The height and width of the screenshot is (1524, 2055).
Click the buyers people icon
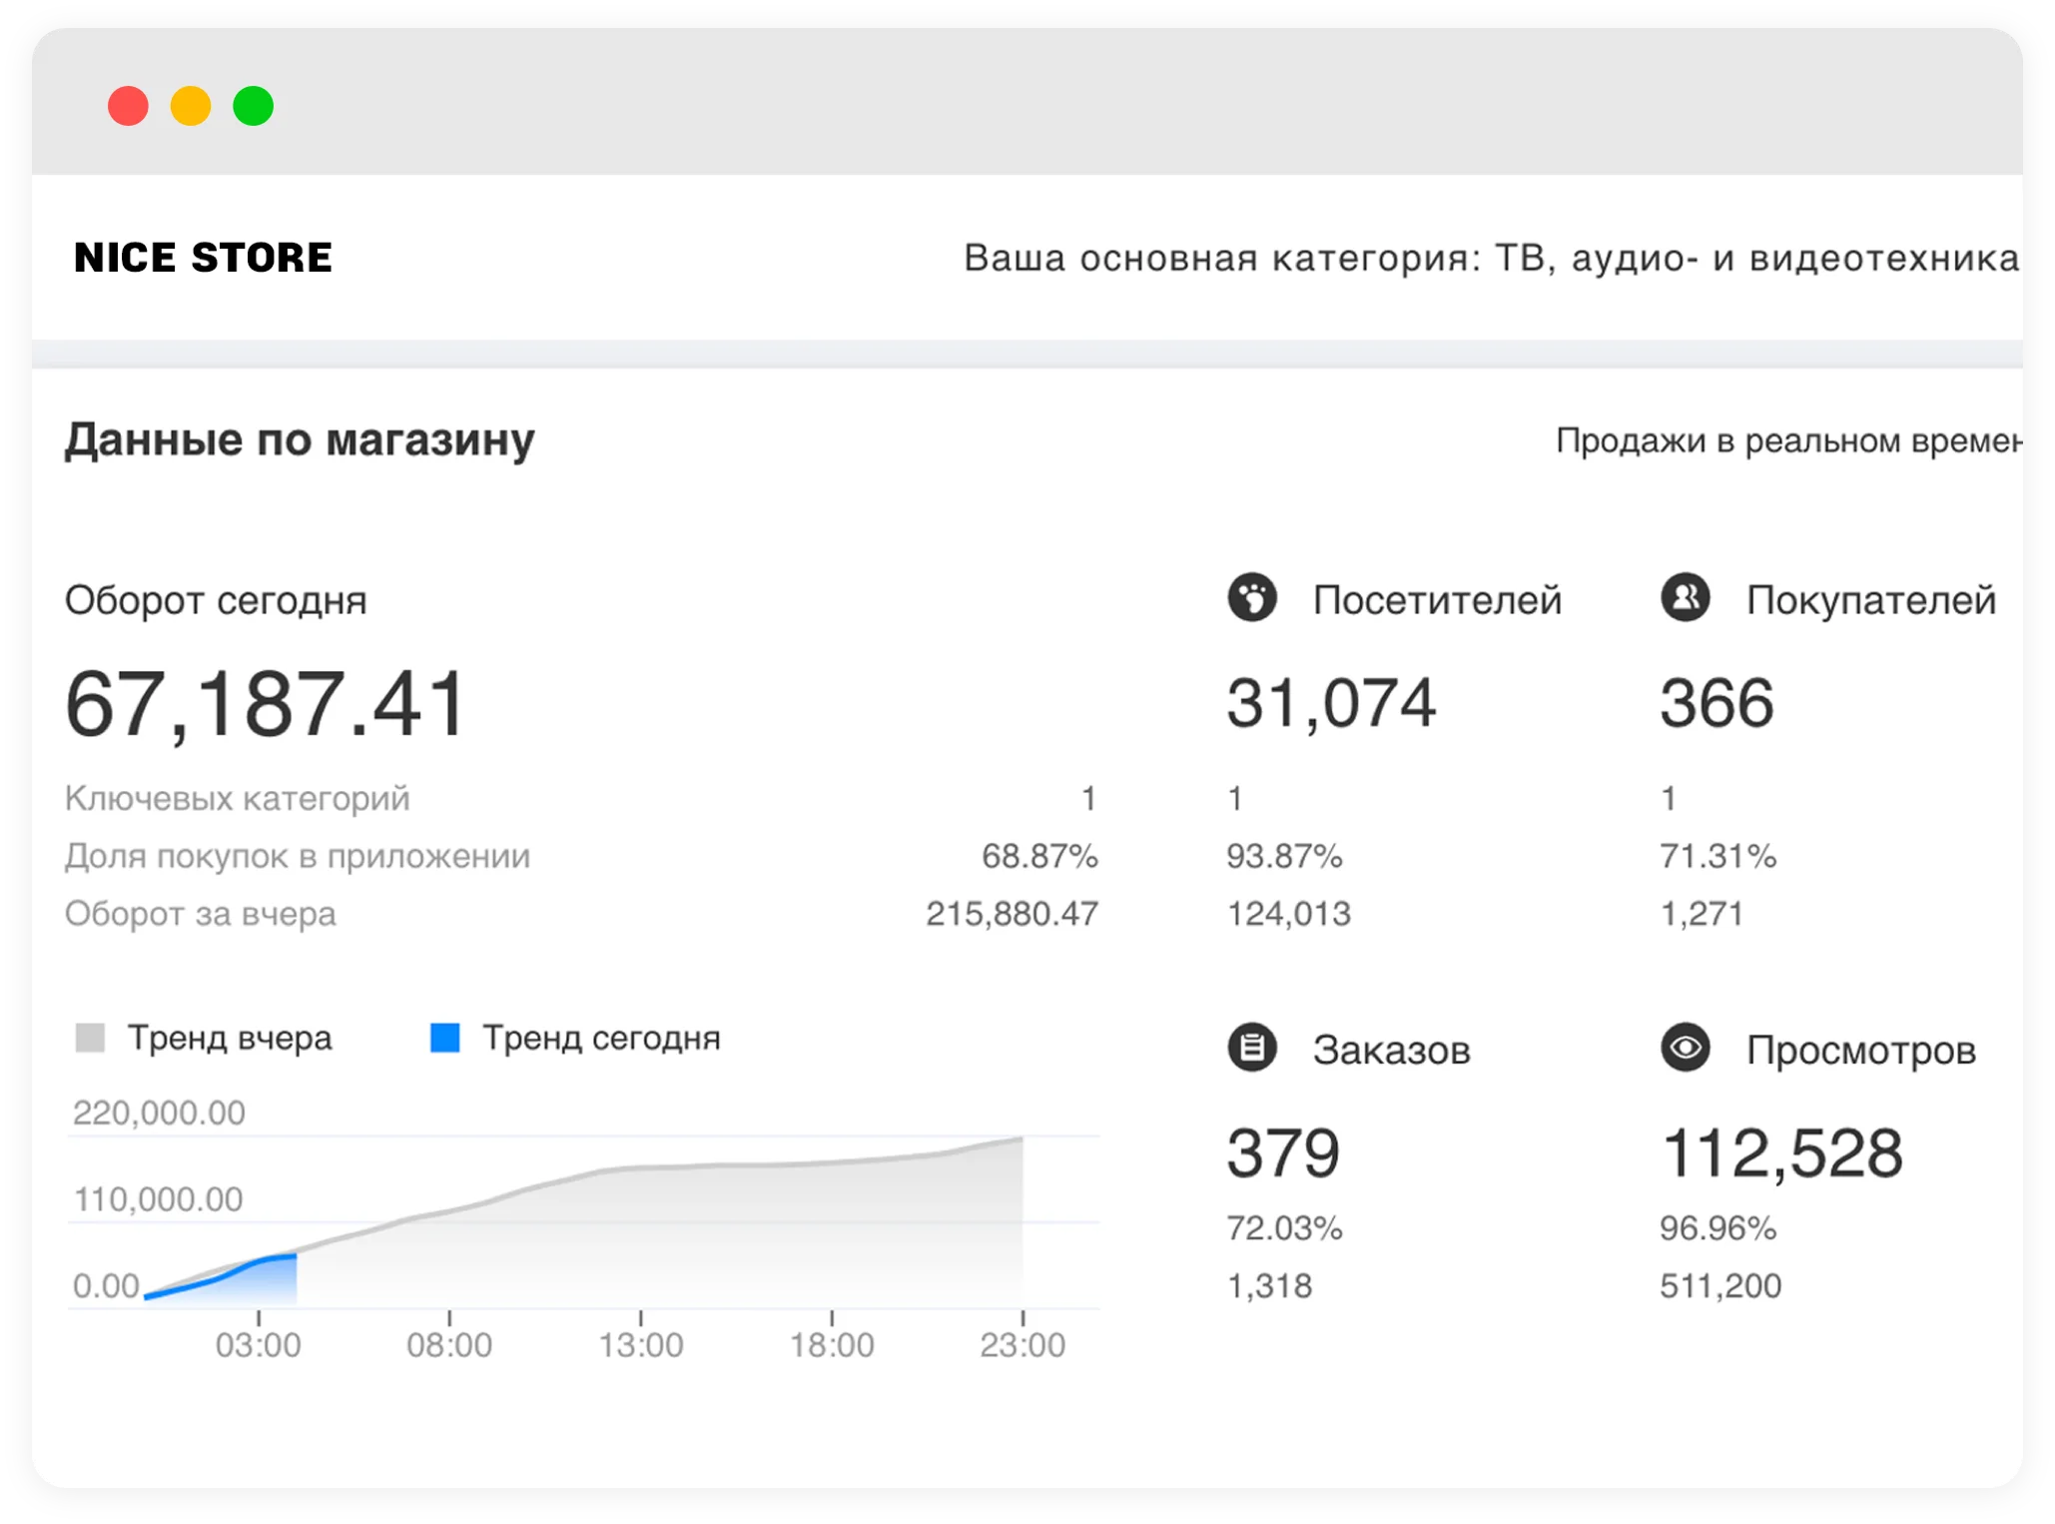[x=1686, y=598]
